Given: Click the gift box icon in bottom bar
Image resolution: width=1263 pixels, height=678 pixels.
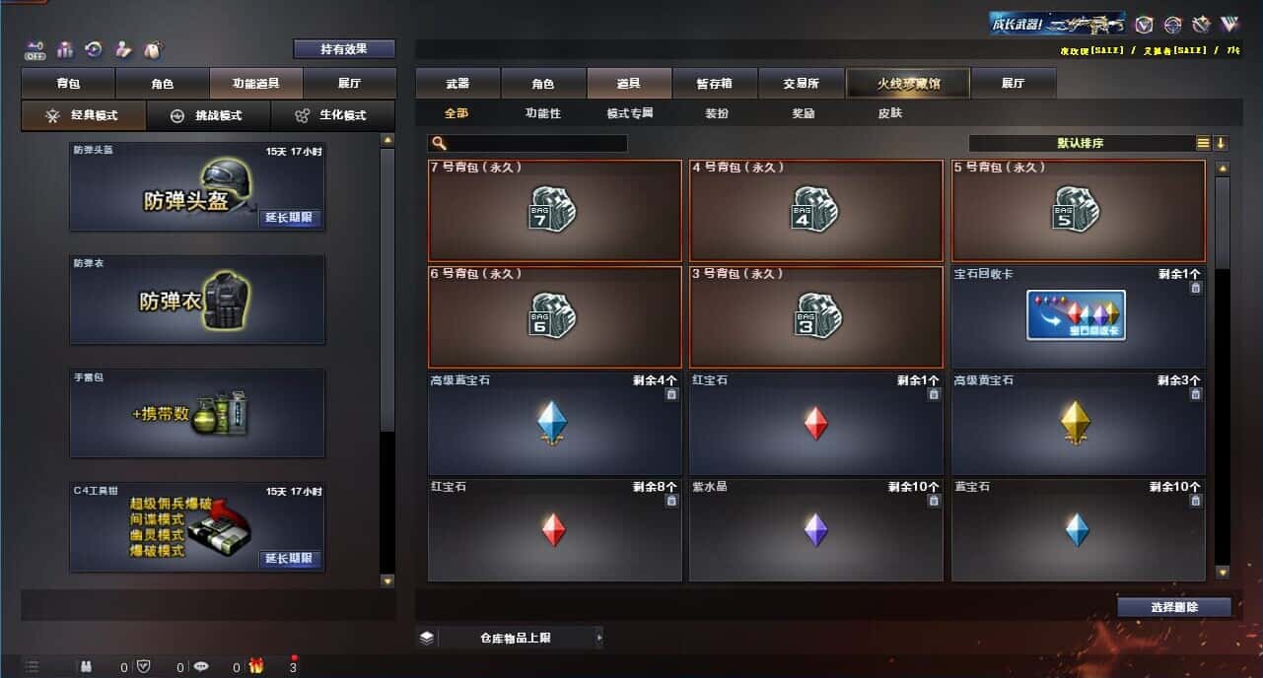Looking at the screenshot, I should tap(256, 666).
